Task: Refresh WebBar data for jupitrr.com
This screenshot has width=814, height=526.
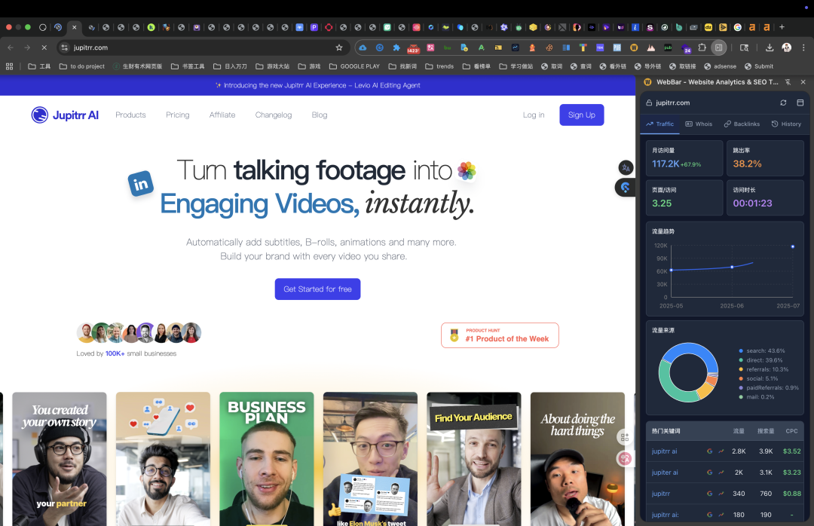Action: click(783, 102)
